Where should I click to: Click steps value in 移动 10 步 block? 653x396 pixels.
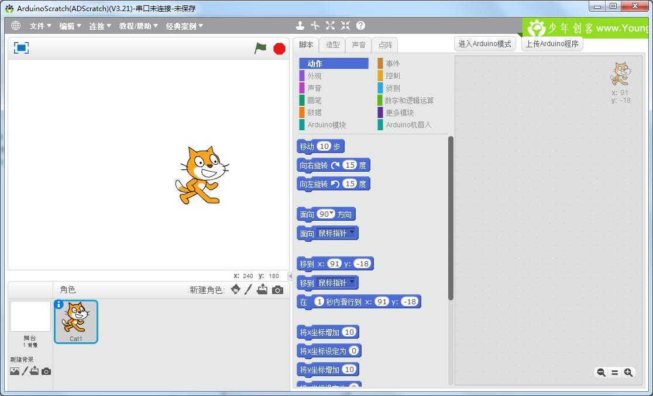point(324,146)
